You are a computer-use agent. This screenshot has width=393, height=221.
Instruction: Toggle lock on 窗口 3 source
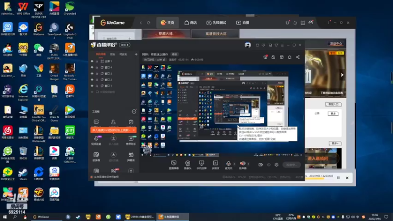pyautogui.click(x=97, y=73)
